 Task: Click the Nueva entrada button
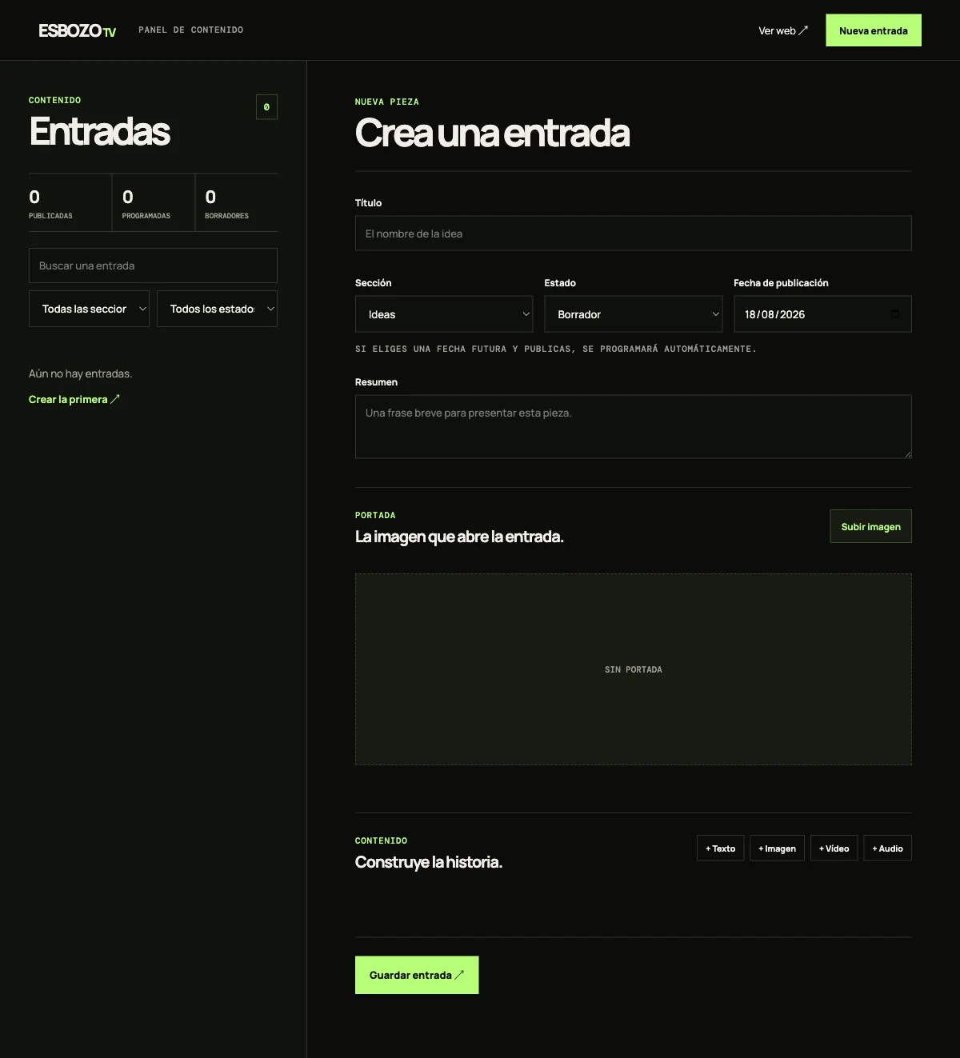[874, 30]
